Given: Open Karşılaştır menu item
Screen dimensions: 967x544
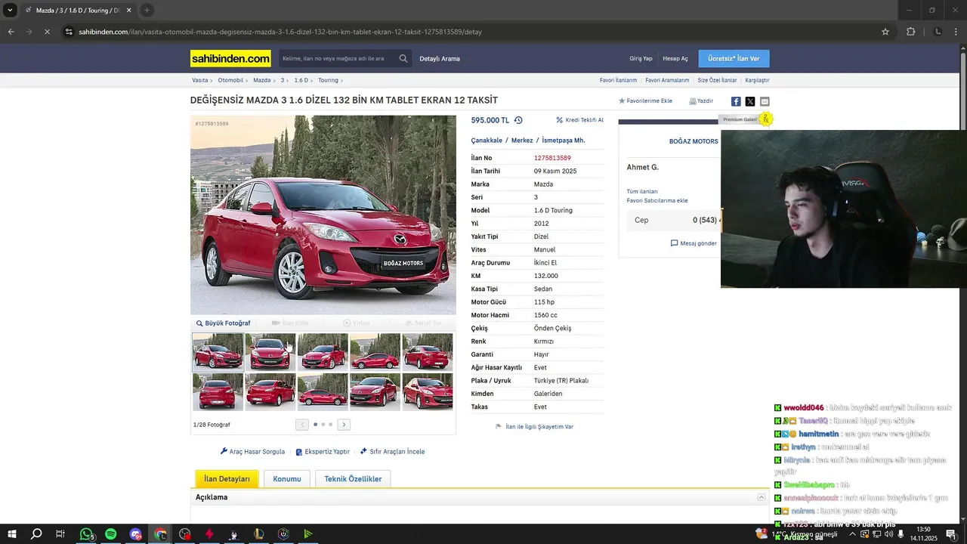Looking at the screenshot, I should tap(757, 80).
